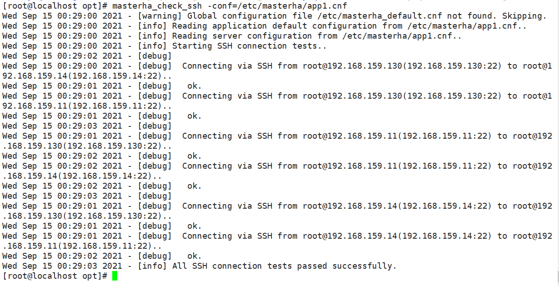Click "Reading application default configuration" text
Image resolution: width=559 pixels, height=286 pixels.
(274, 26)
